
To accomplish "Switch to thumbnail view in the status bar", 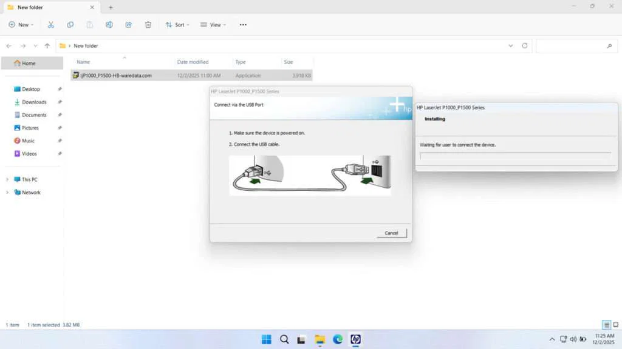I will pos(615,325).
